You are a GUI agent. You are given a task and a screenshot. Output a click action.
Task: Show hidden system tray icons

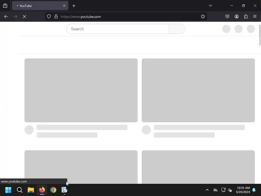(x=207, y=190)
